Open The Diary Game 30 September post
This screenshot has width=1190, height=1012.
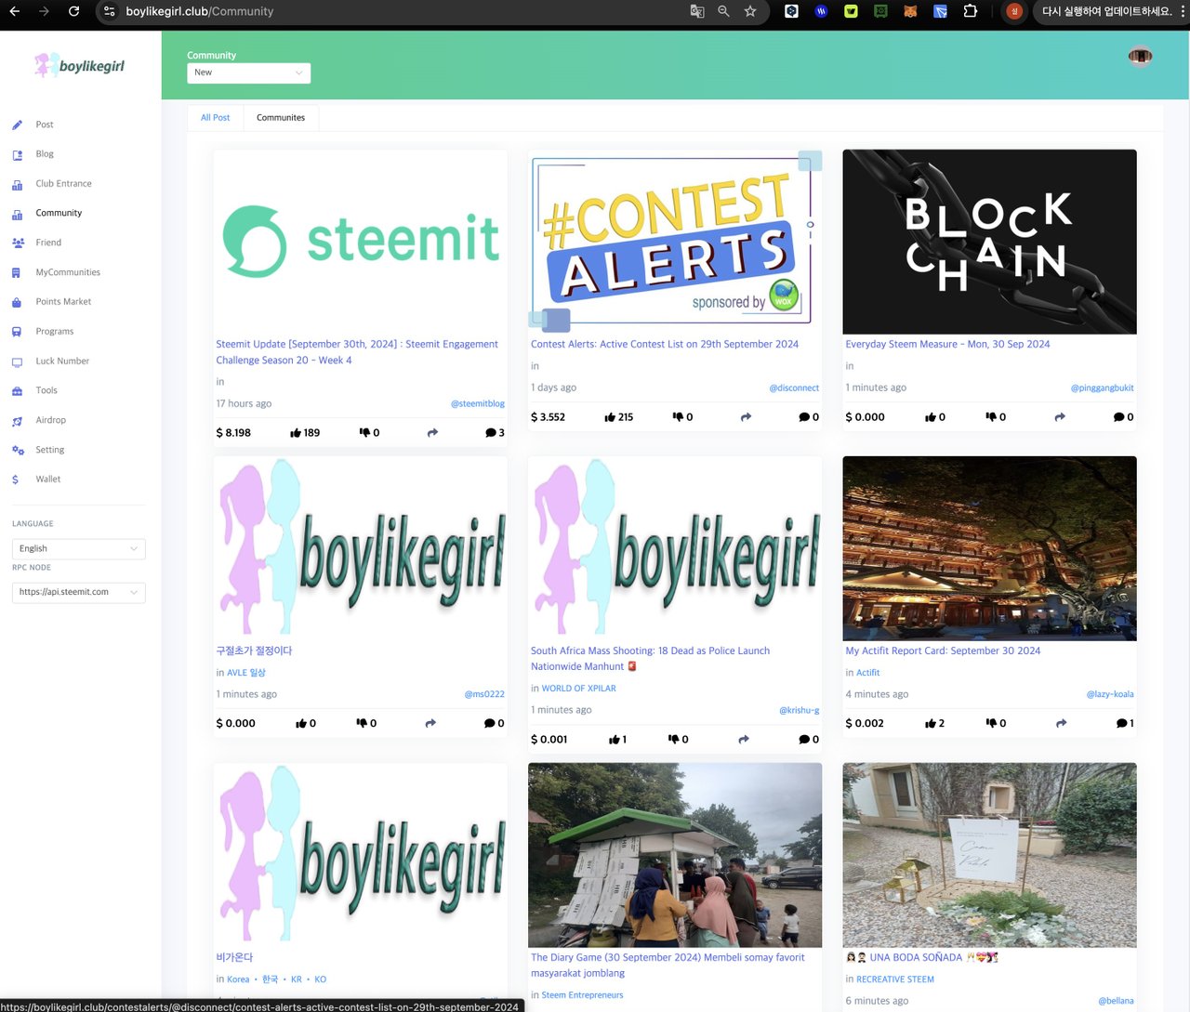click(668, 966)
